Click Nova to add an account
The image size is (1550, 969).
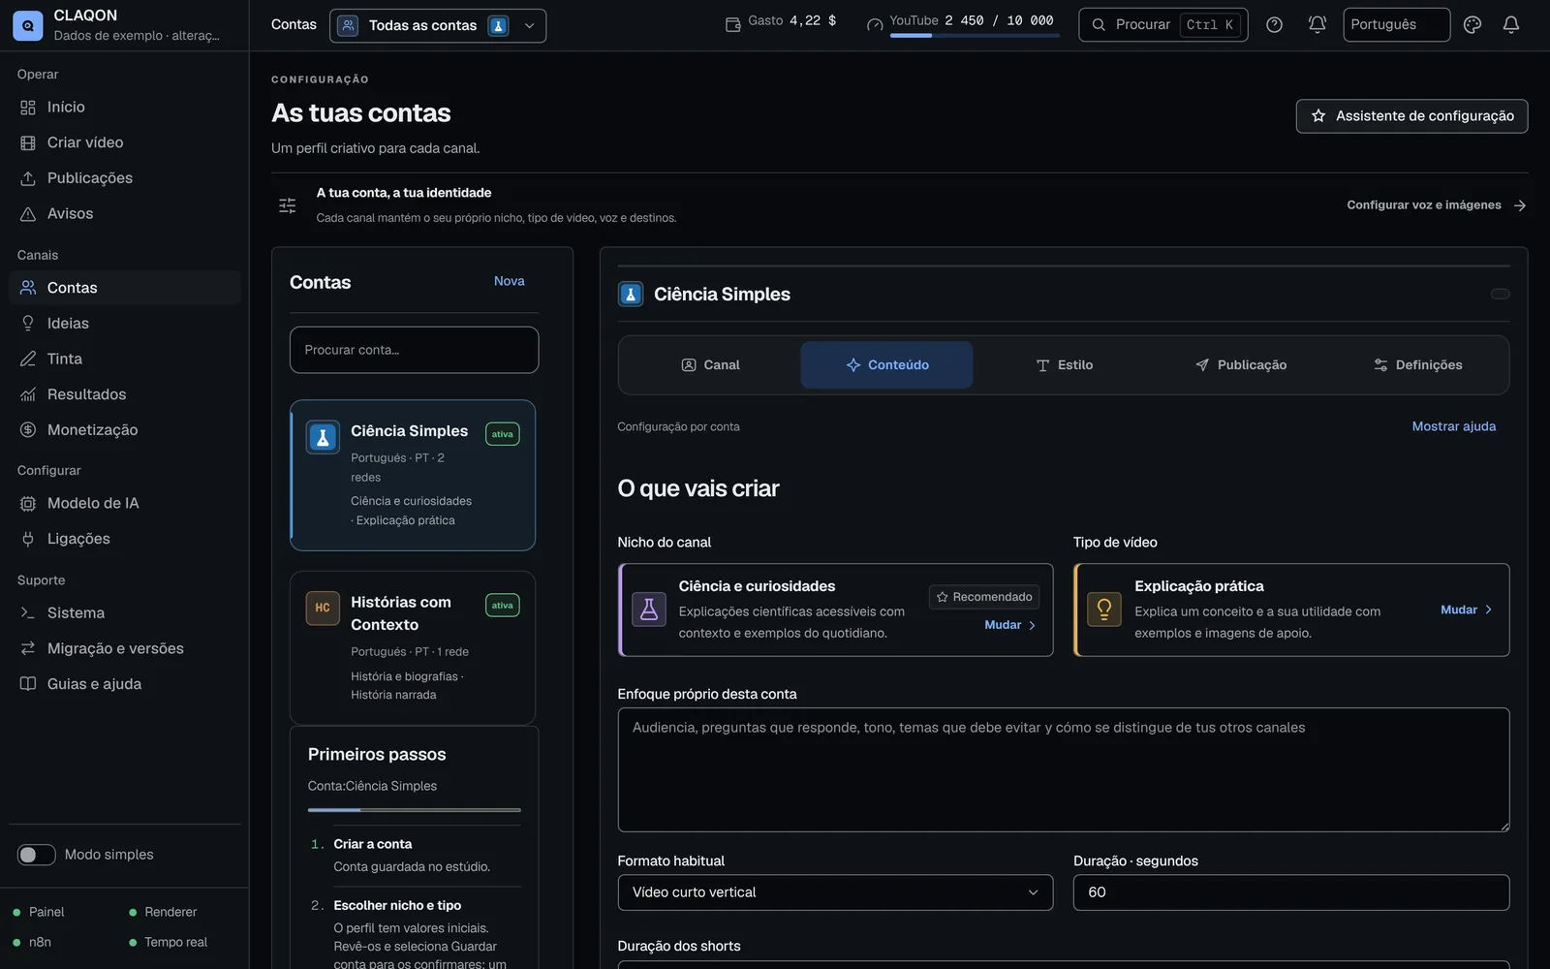(x=509, y=281)
